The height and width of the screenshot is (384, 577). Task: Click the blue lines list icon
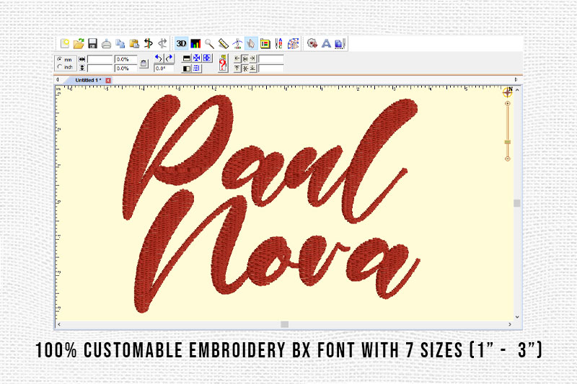[x=196, y=68]
